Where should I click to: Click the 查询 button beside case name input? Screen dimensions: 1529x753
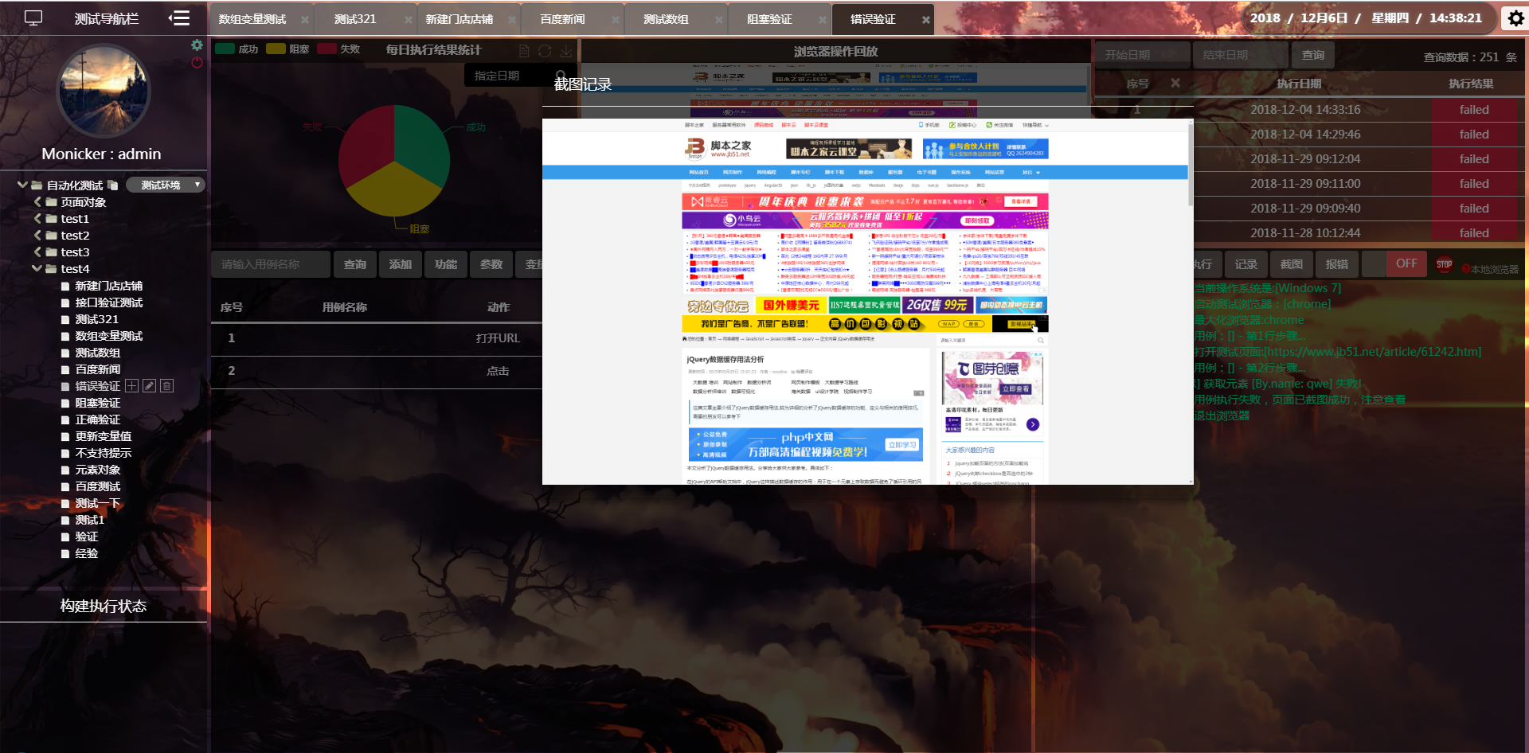pos(355,264)
